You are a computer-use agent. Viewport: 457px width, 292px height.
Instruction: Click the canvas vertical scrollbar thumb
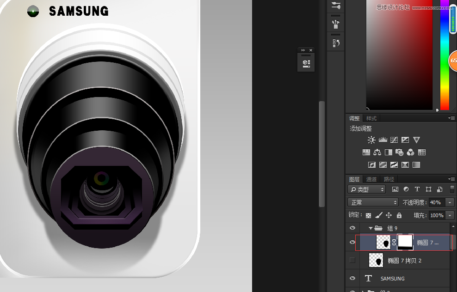[322, 154]
